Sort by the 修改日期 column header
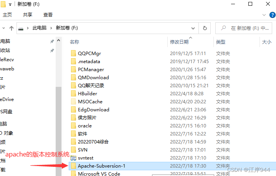Screen dimensions: 276x176 click(x=179, y=42)
